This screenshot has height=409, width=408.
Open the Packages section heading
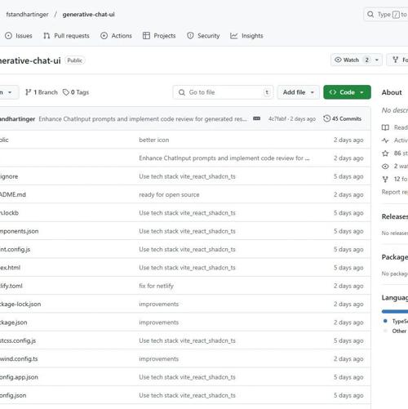[x=395, y=257]
